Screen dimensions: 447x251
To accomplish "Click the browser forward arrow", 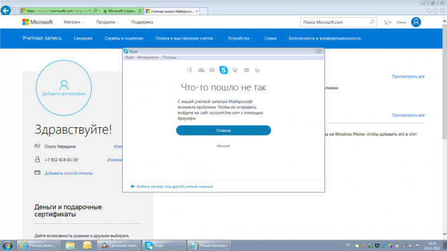I will tap(15, 11).
